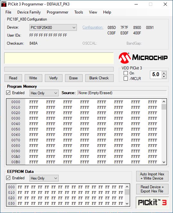The image size is (173, 213).
Task: Click configuration word C00F
Action: 111,33
